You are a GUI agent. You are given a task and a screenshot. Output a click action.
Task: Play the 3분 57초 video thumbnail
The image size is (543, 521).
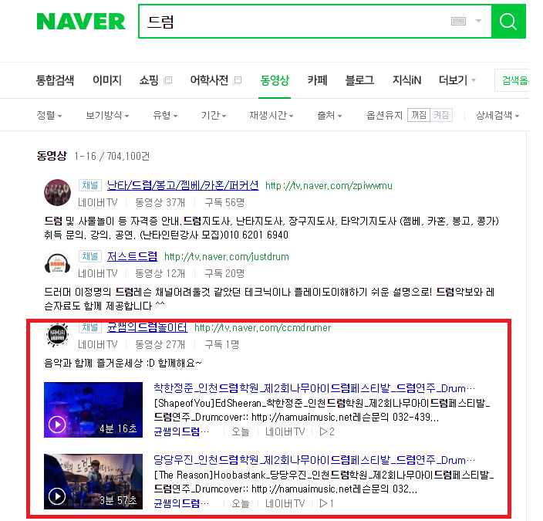(93, 482)
